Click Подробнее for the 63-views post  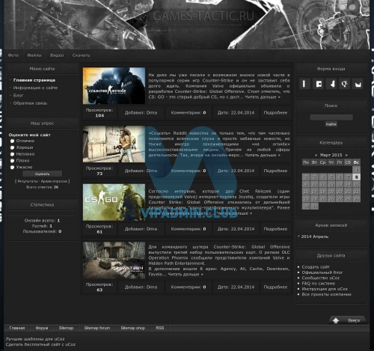(x=275, y=287)
